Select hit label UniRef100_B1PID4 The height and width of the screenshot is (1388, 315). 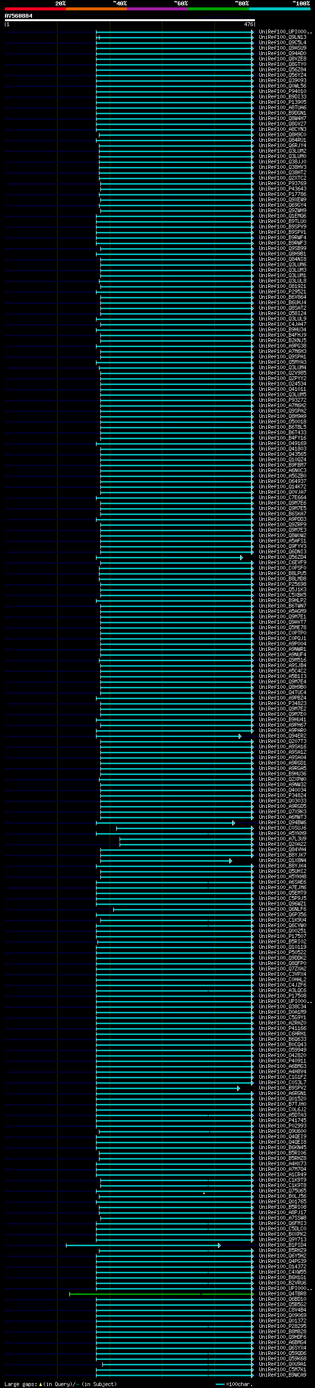coord(282,1245)
